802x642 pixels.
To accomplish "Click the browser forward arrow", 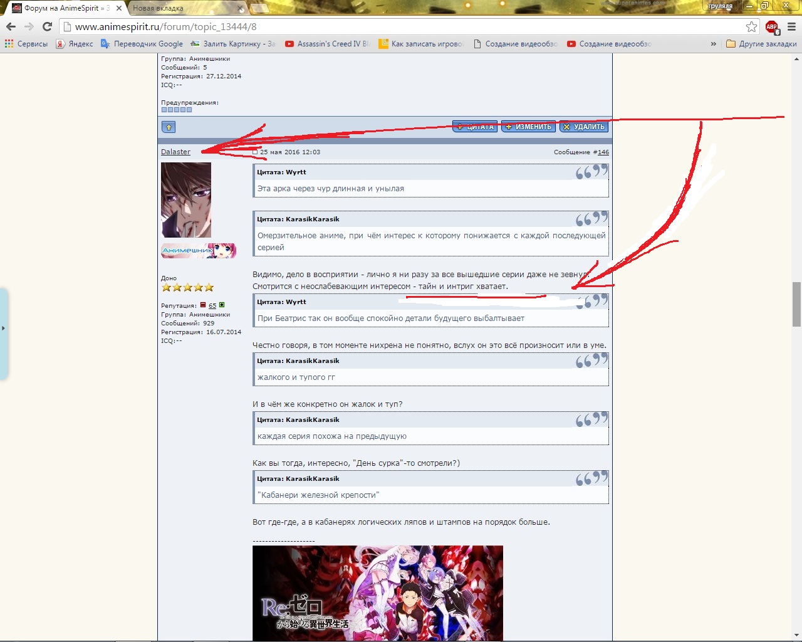I will 29,26.
